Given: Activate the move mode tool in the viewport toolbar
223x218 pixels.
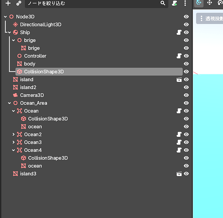Looking at the screenshot, I should tap(209, 3).
